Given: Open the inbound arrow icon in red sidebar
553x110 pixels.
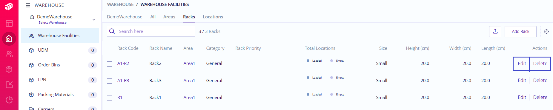Looking at the screenshot, I should point(9,85).
